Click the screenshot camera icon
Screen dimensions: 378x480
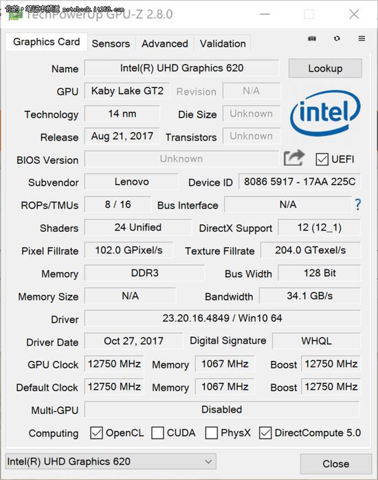[312, 39]
